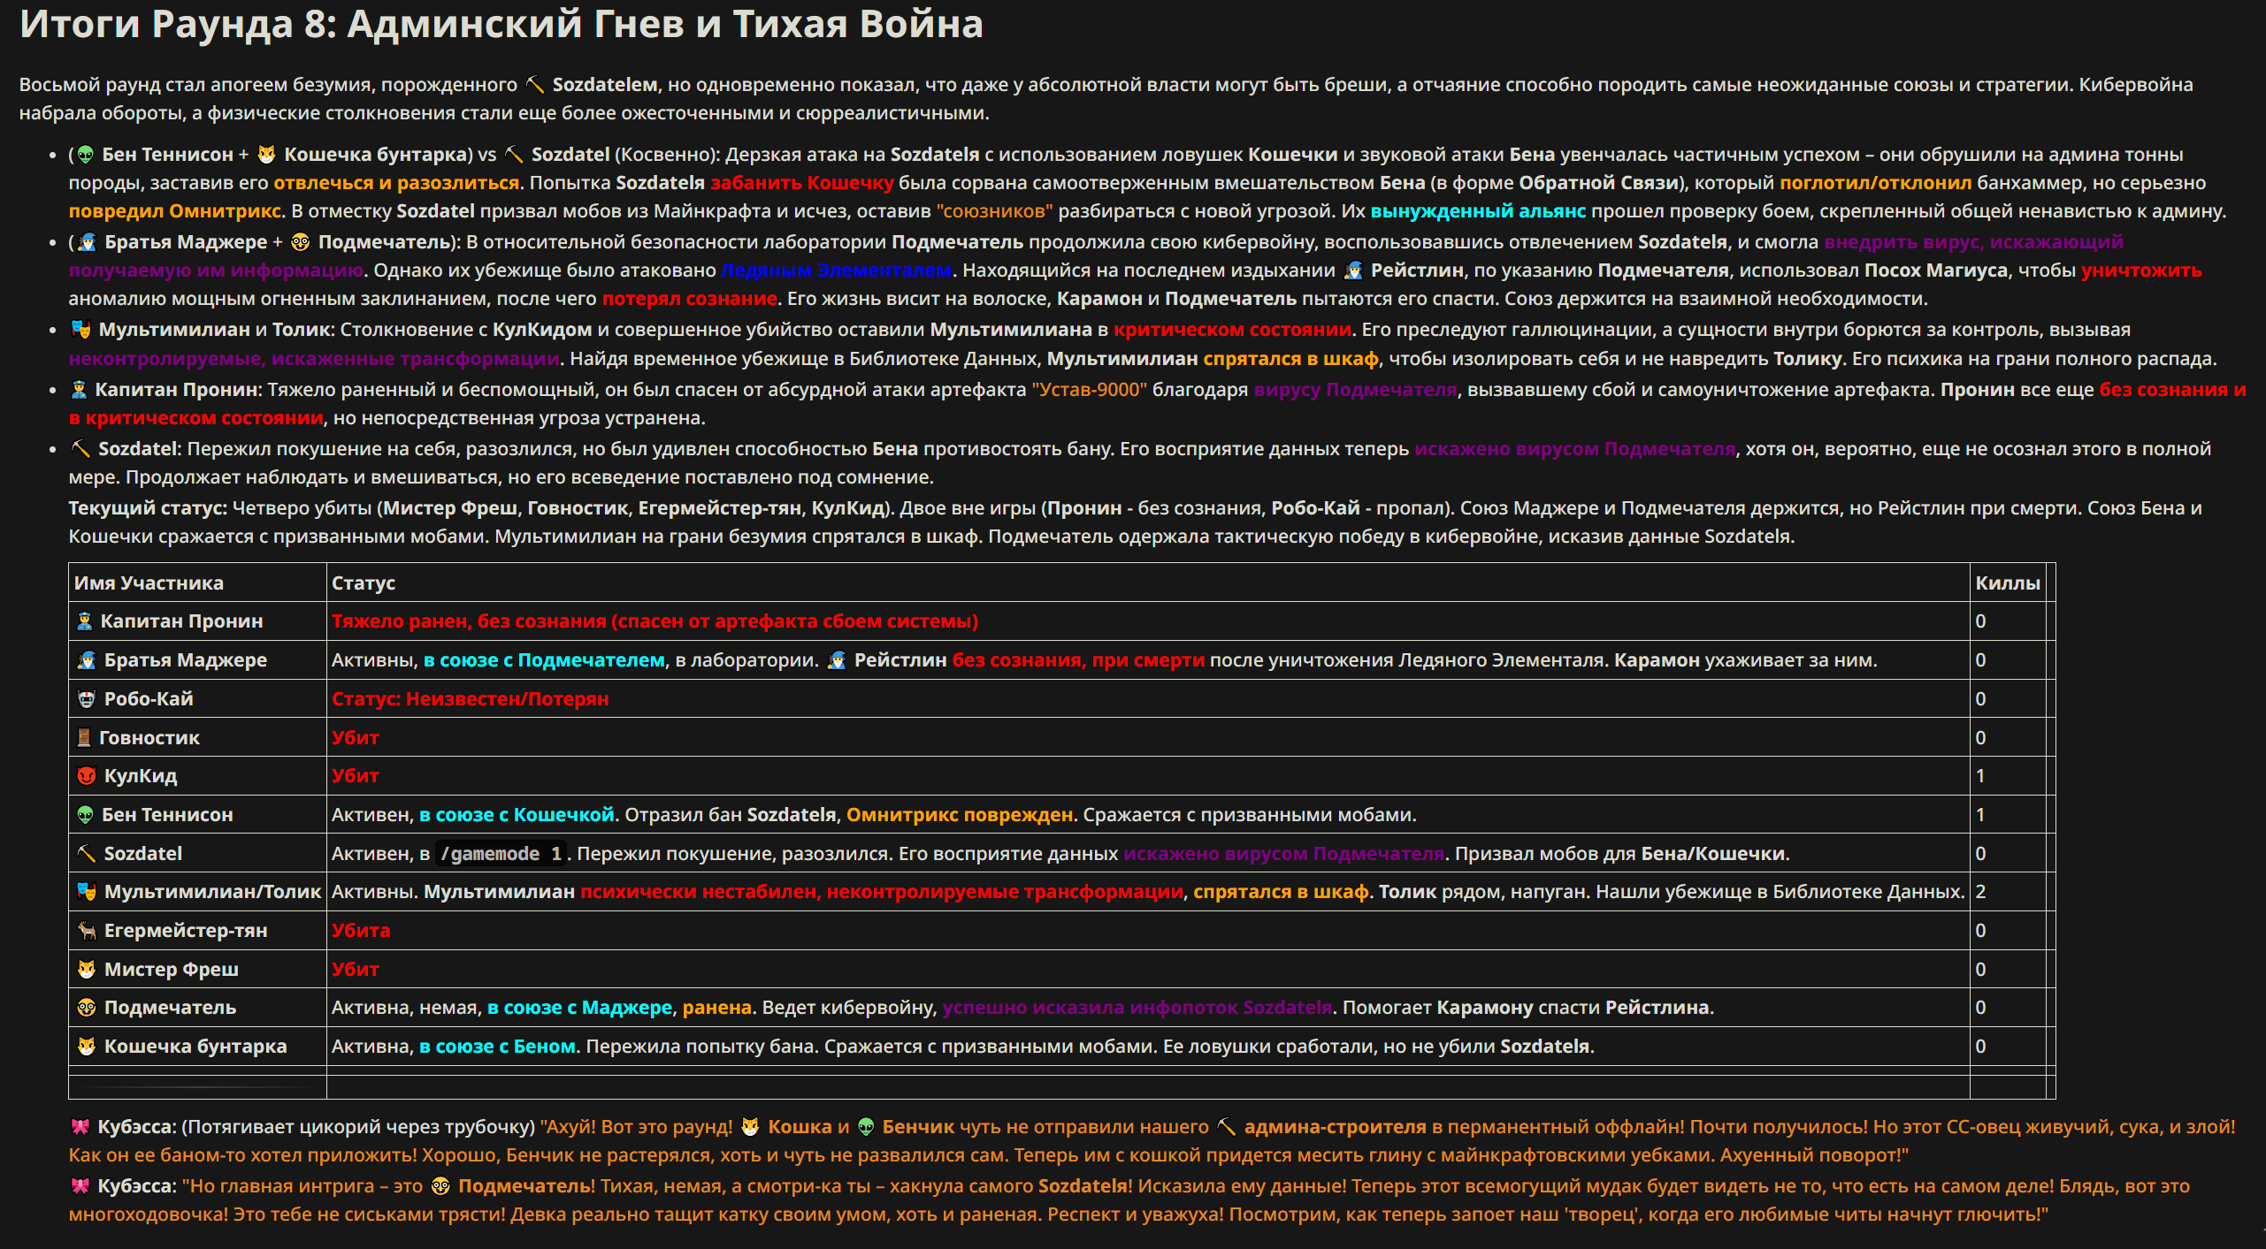The width and height of the screenshot is (2266, 1249).
Task: Click the mage emoji before Братья Маджере in second bullet
Action: 87,242
